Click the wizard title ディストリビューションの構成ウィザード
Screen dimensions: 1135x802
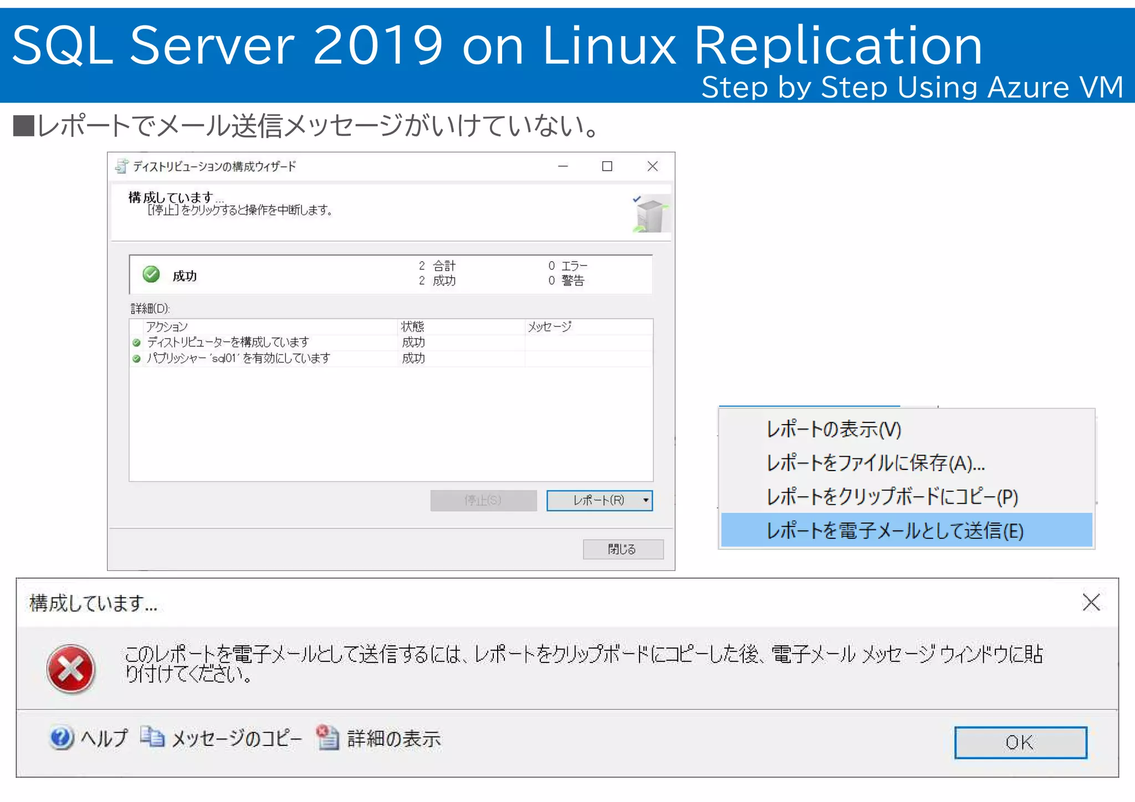214,166
